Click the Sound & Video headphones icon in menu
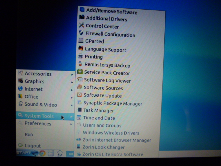Image resolution: width=221 pixels, height=166 pixels. (x=21, y=104)
